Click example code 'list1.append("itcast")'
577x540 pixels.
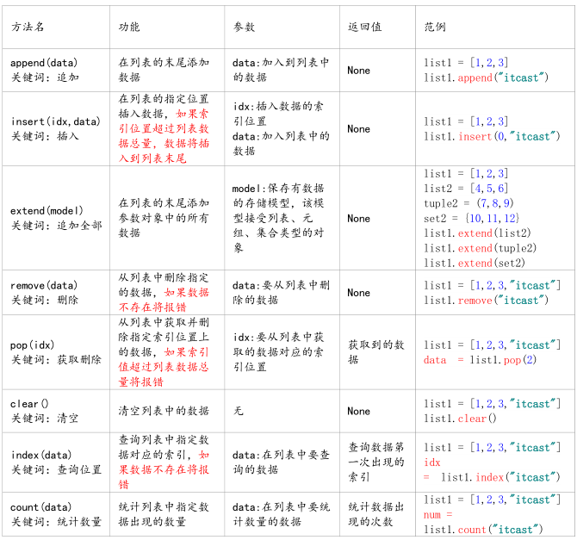(x=486, y=78)
